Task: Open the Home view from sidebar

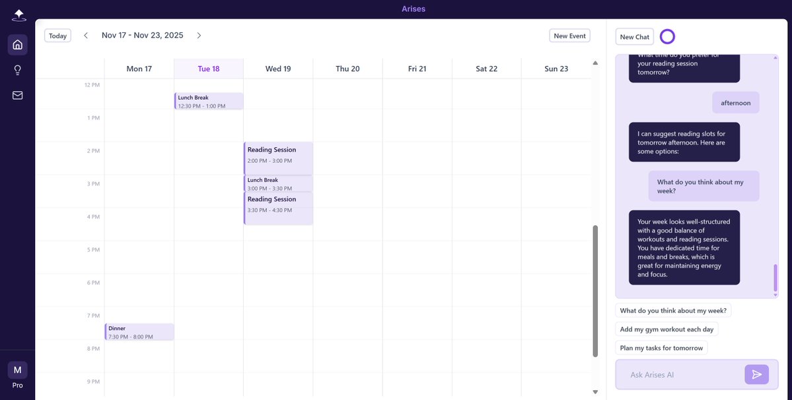Action: coord(18,45)
